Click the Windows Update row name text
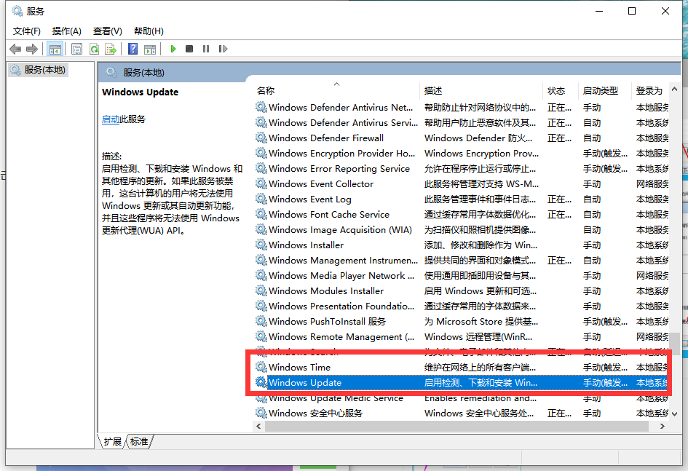 coord(305,382)
